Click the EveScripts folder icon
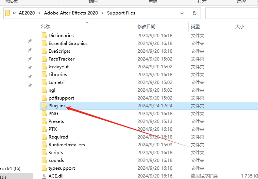Screen dimensions: 258x179 pos(44,51)
